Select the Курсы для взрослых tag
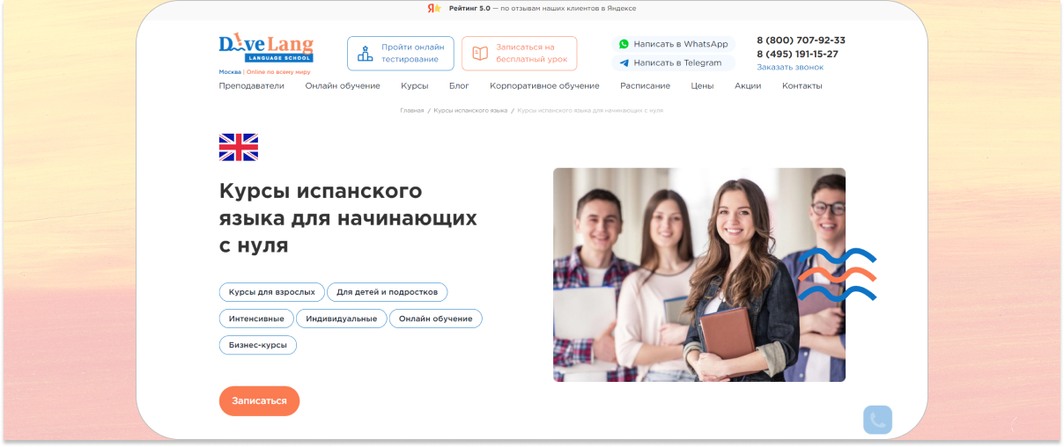The width and height of the screenshot is (1064, 447). tap(271, 292)
